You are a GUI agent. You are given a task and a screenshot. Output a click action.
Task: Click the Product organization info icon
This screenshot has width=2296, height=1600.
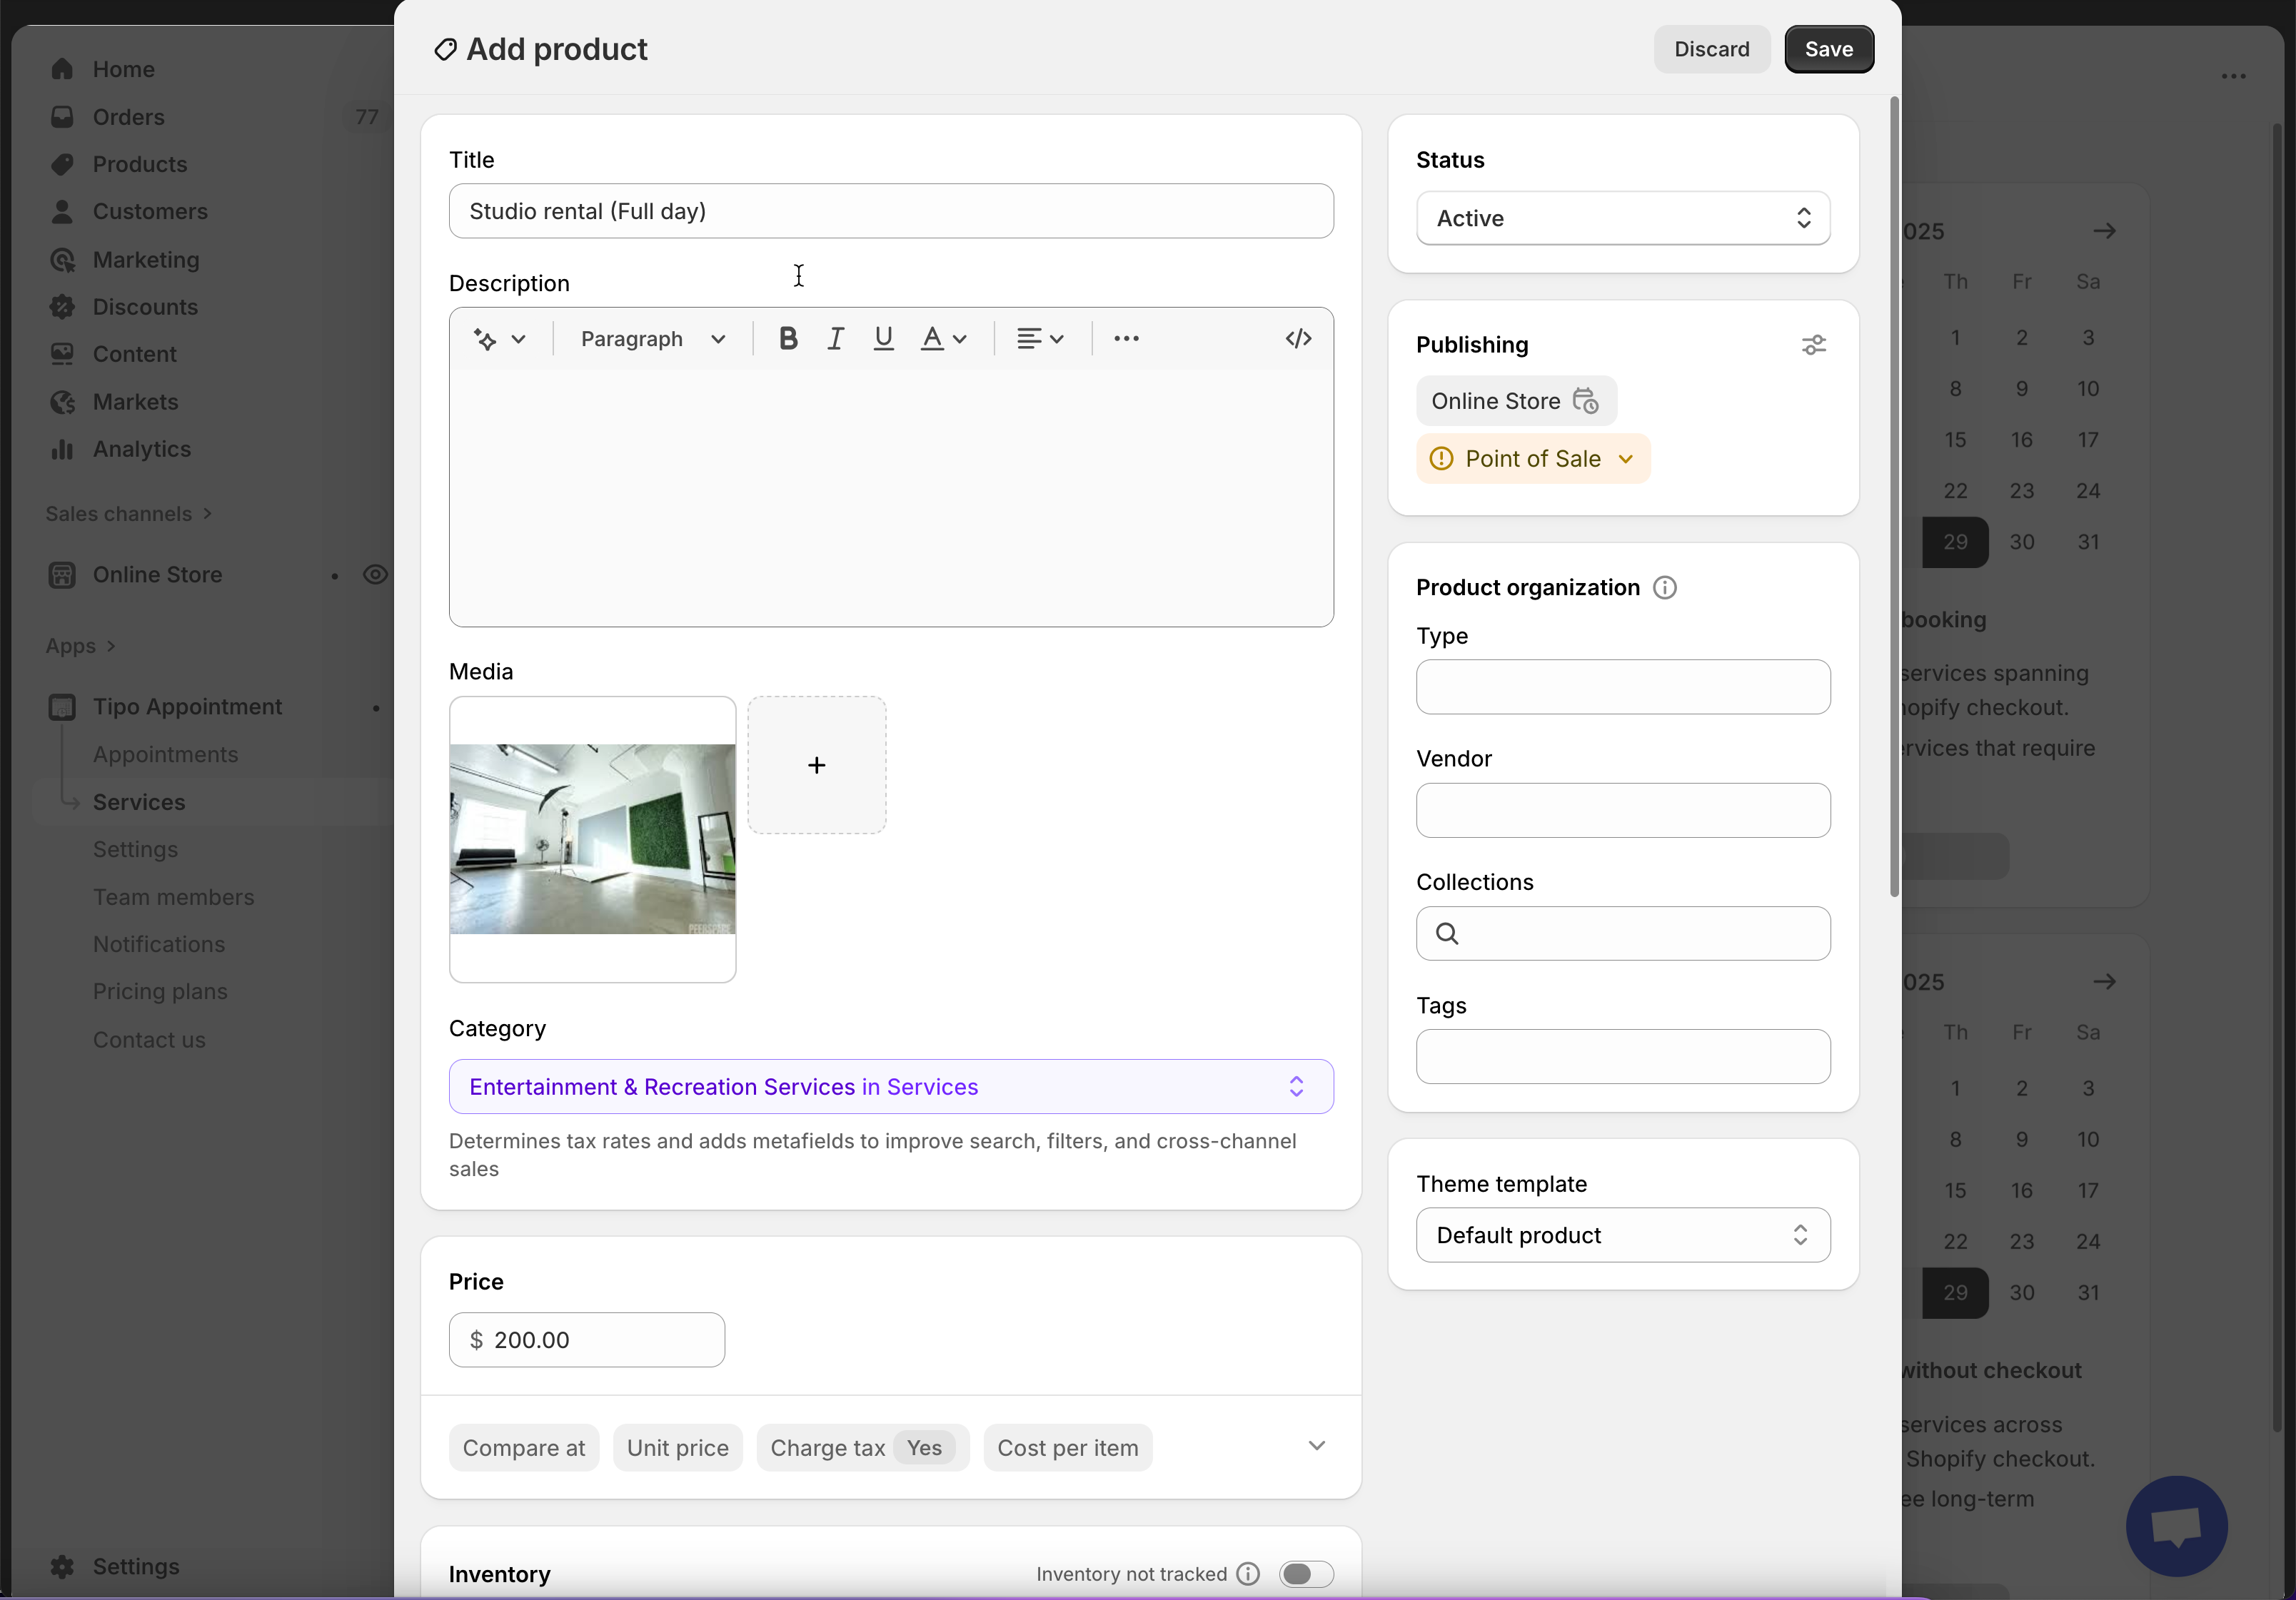1664,587
